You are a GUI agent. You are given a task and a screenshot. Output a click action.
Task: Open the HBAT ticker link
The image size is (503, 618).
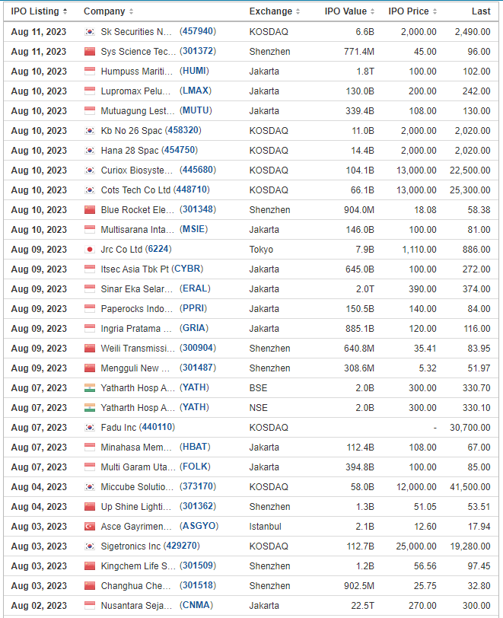coord(195,447)
